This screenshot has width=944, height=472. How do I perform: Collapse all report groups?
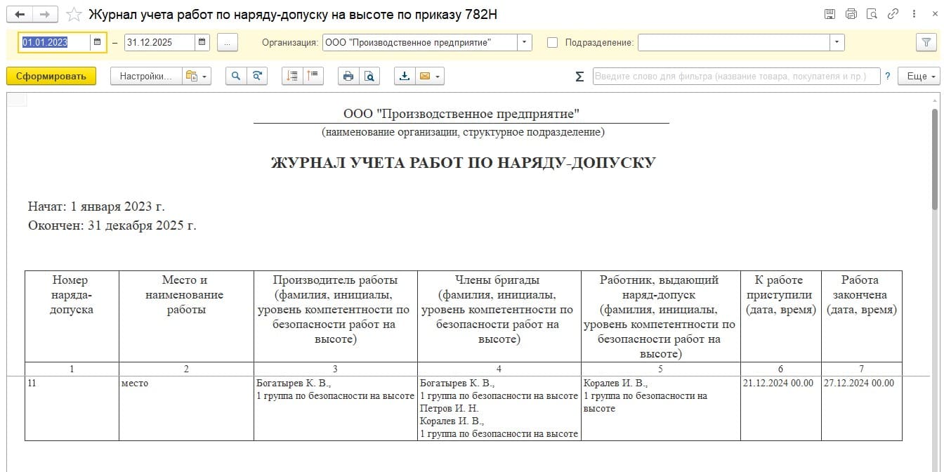tap(313, 77)
